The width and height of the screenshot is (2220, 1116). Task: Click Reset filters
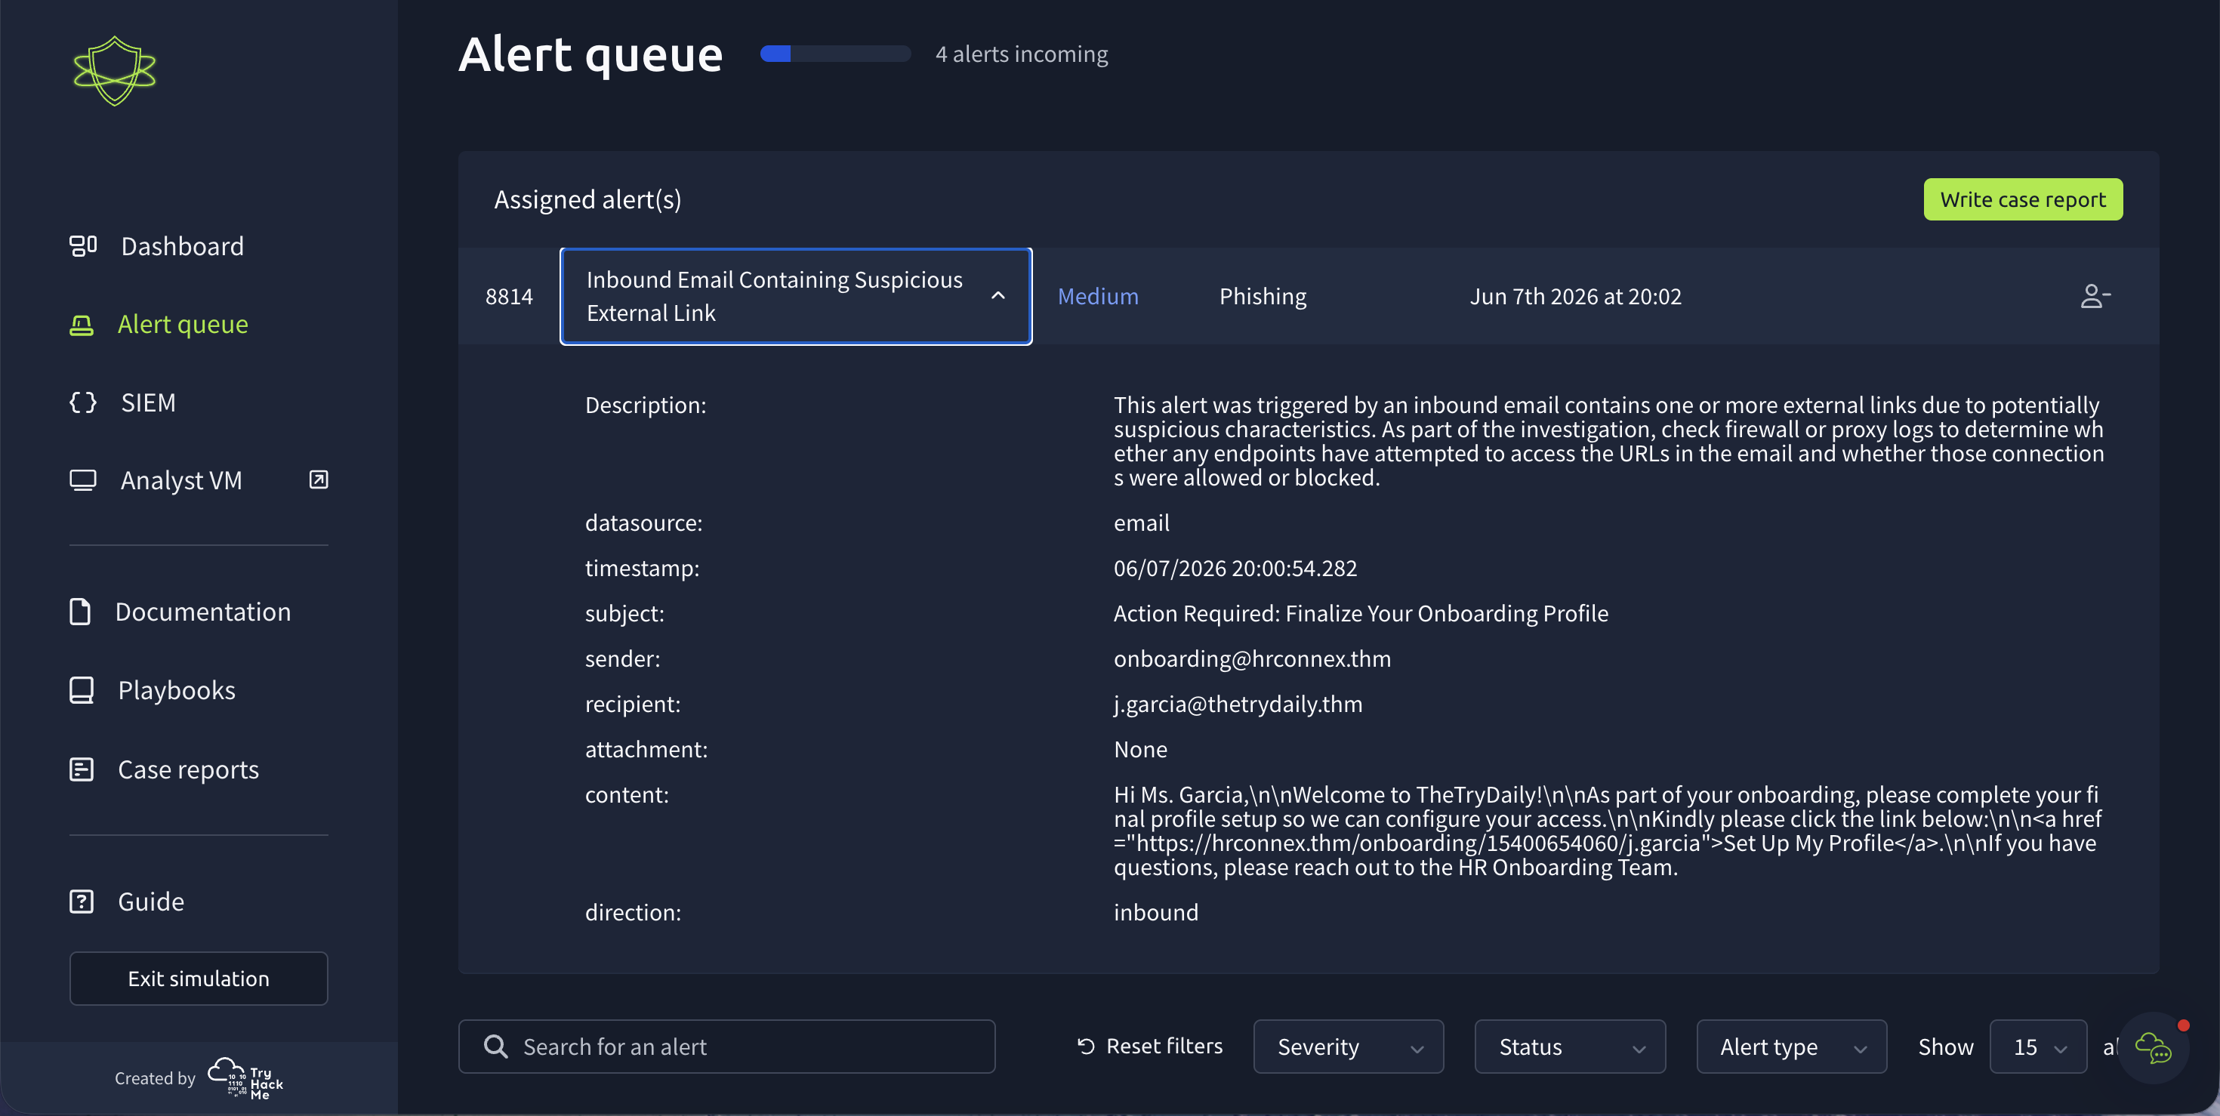(x=1149, y=1047)
